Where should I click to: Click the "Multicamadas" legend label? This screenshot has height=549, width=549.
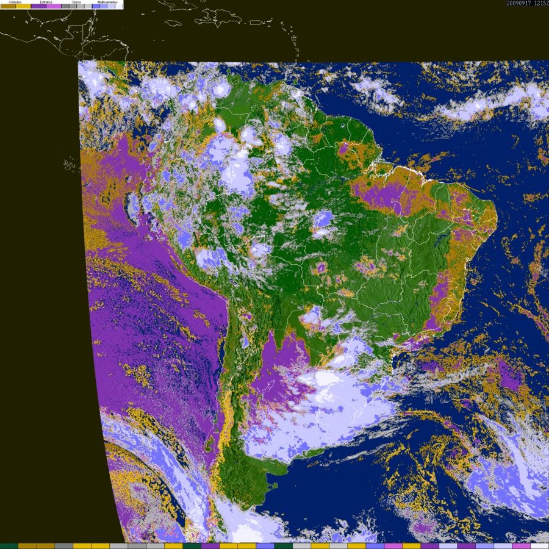pyautogui.click(x=107, y=2)
